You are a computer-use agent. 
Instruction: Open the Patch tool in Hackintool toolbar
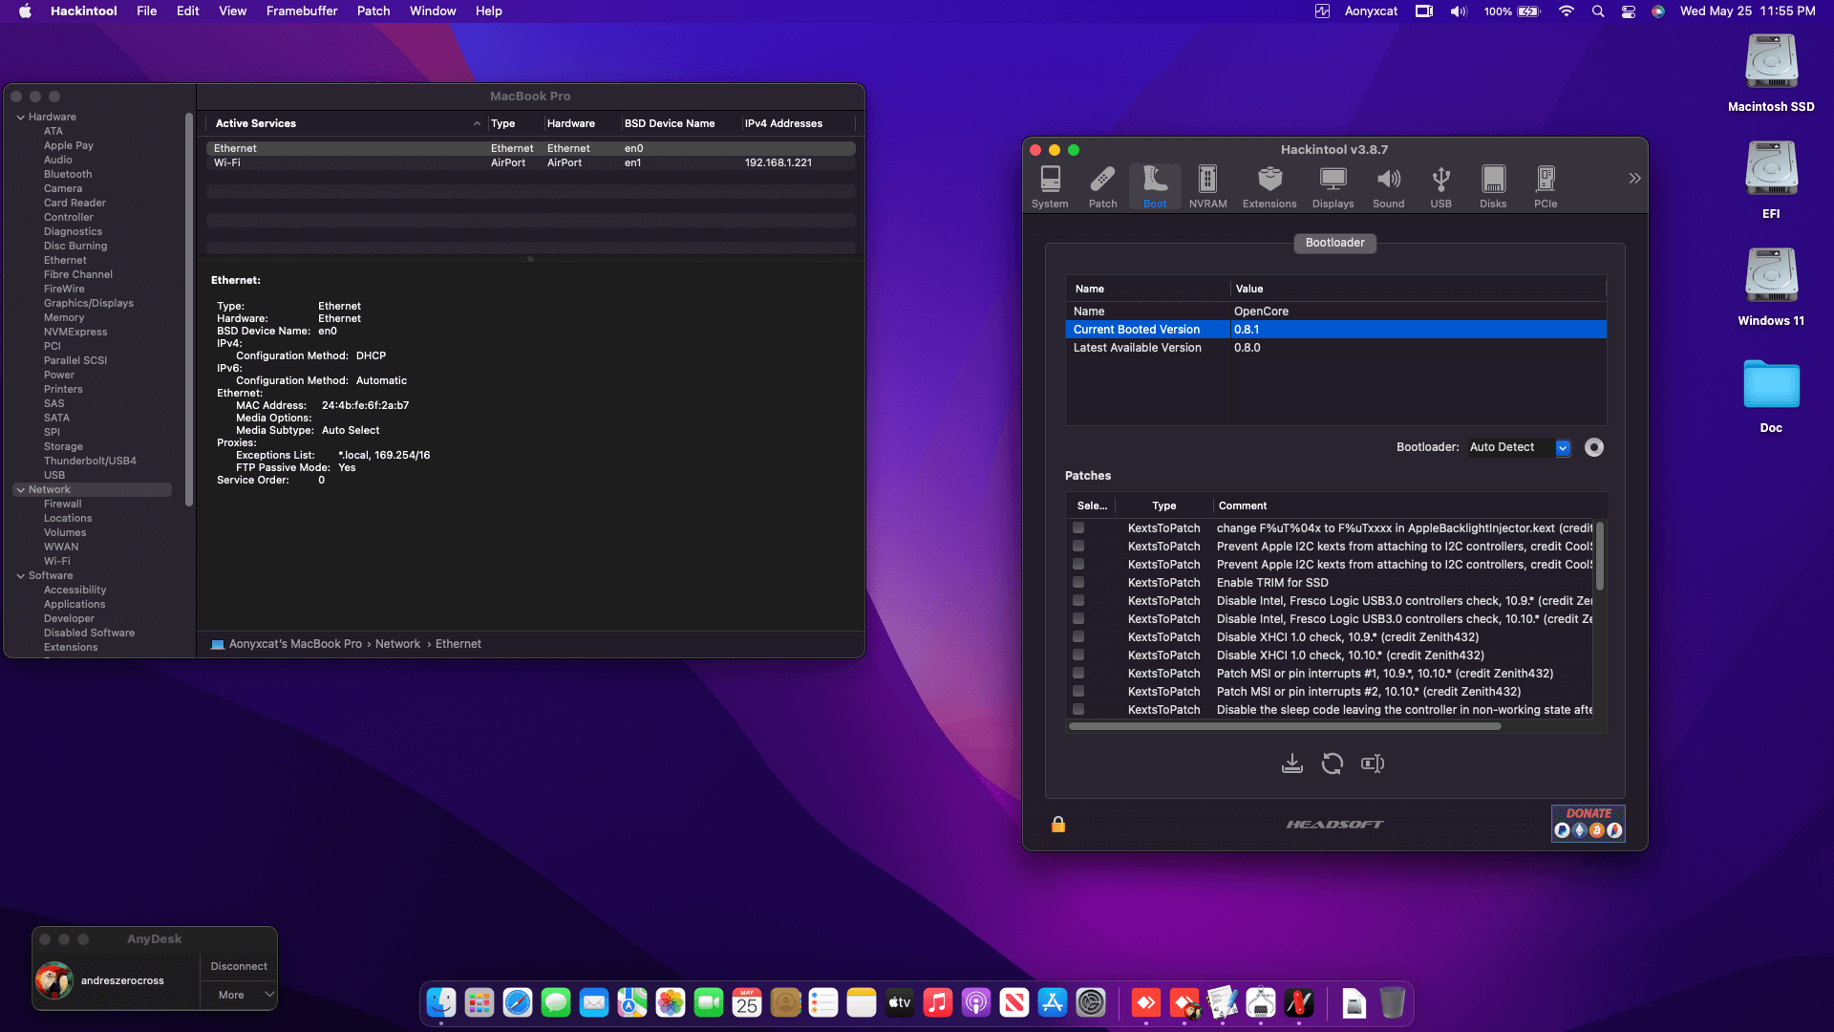click(x=1102, y=186)
